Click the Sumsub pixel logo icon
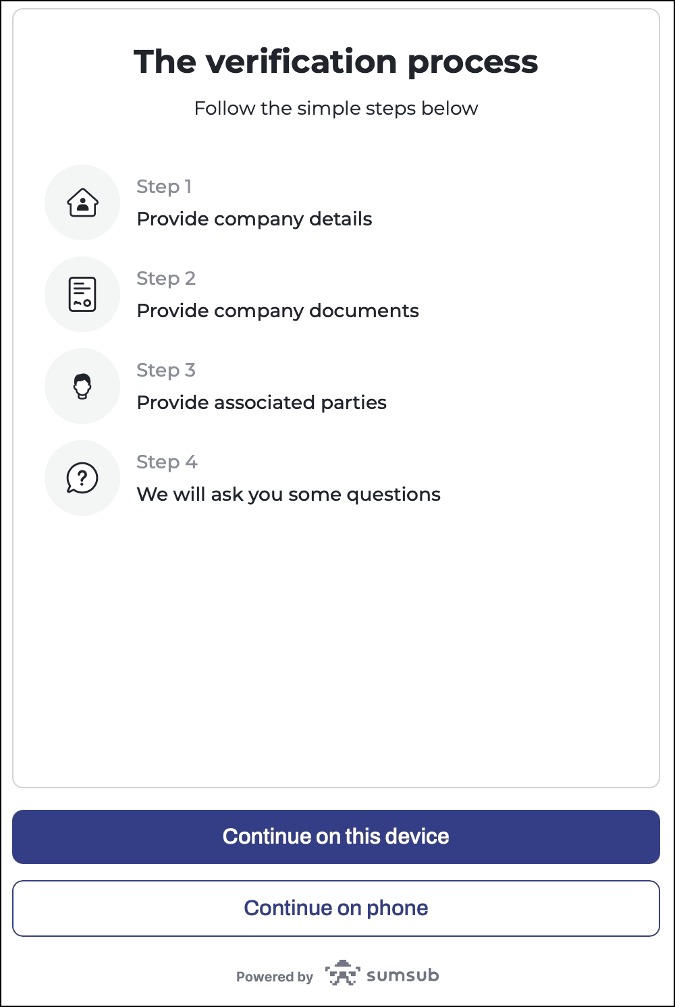The image size is (675, 1007). [342, 973]
